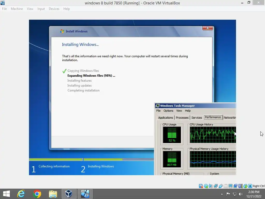Open the VirtualBox USB devices status icon
Viewport: 265px width, 199px height.
(220, 186)
